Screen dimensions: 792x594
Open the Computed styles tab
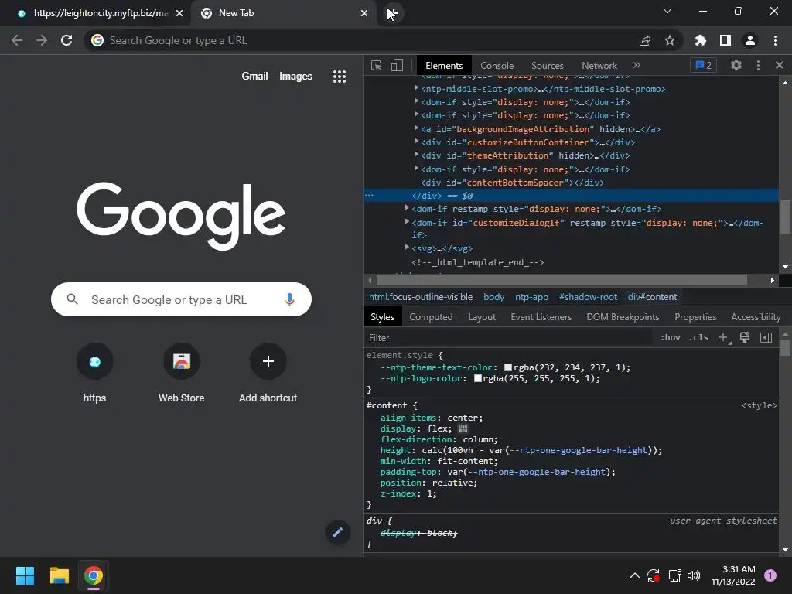pos(430,317)
